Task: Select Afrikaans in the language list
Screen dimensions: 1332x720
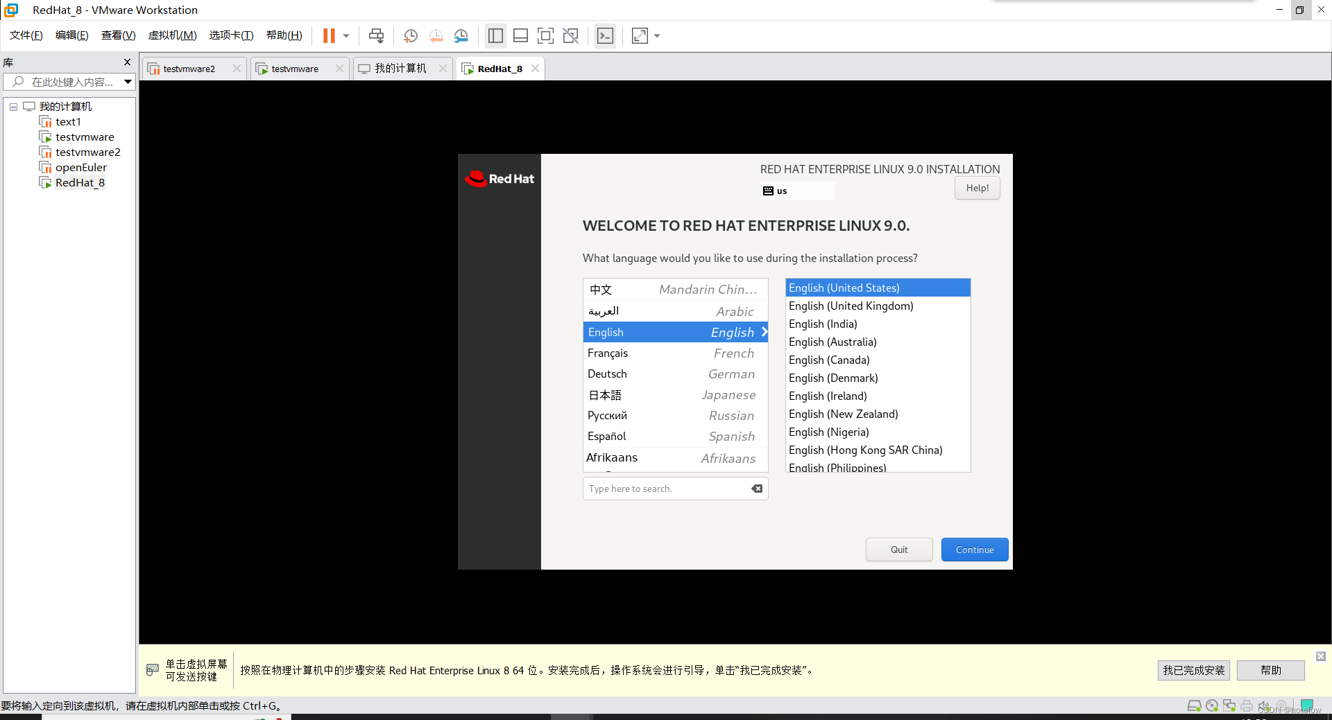Action: coord(675,457)
